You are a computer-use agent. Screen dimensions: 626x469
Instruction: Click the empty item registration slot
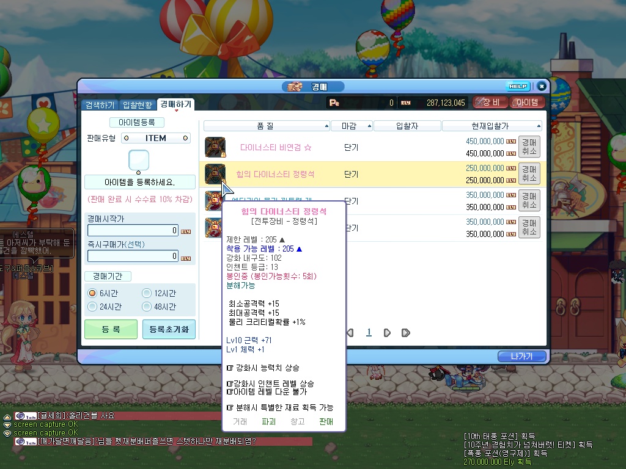[139, 161]
